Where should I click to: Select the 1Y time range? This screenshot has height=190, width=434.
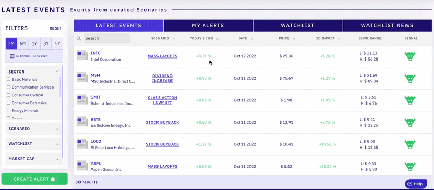pos(34,43)
